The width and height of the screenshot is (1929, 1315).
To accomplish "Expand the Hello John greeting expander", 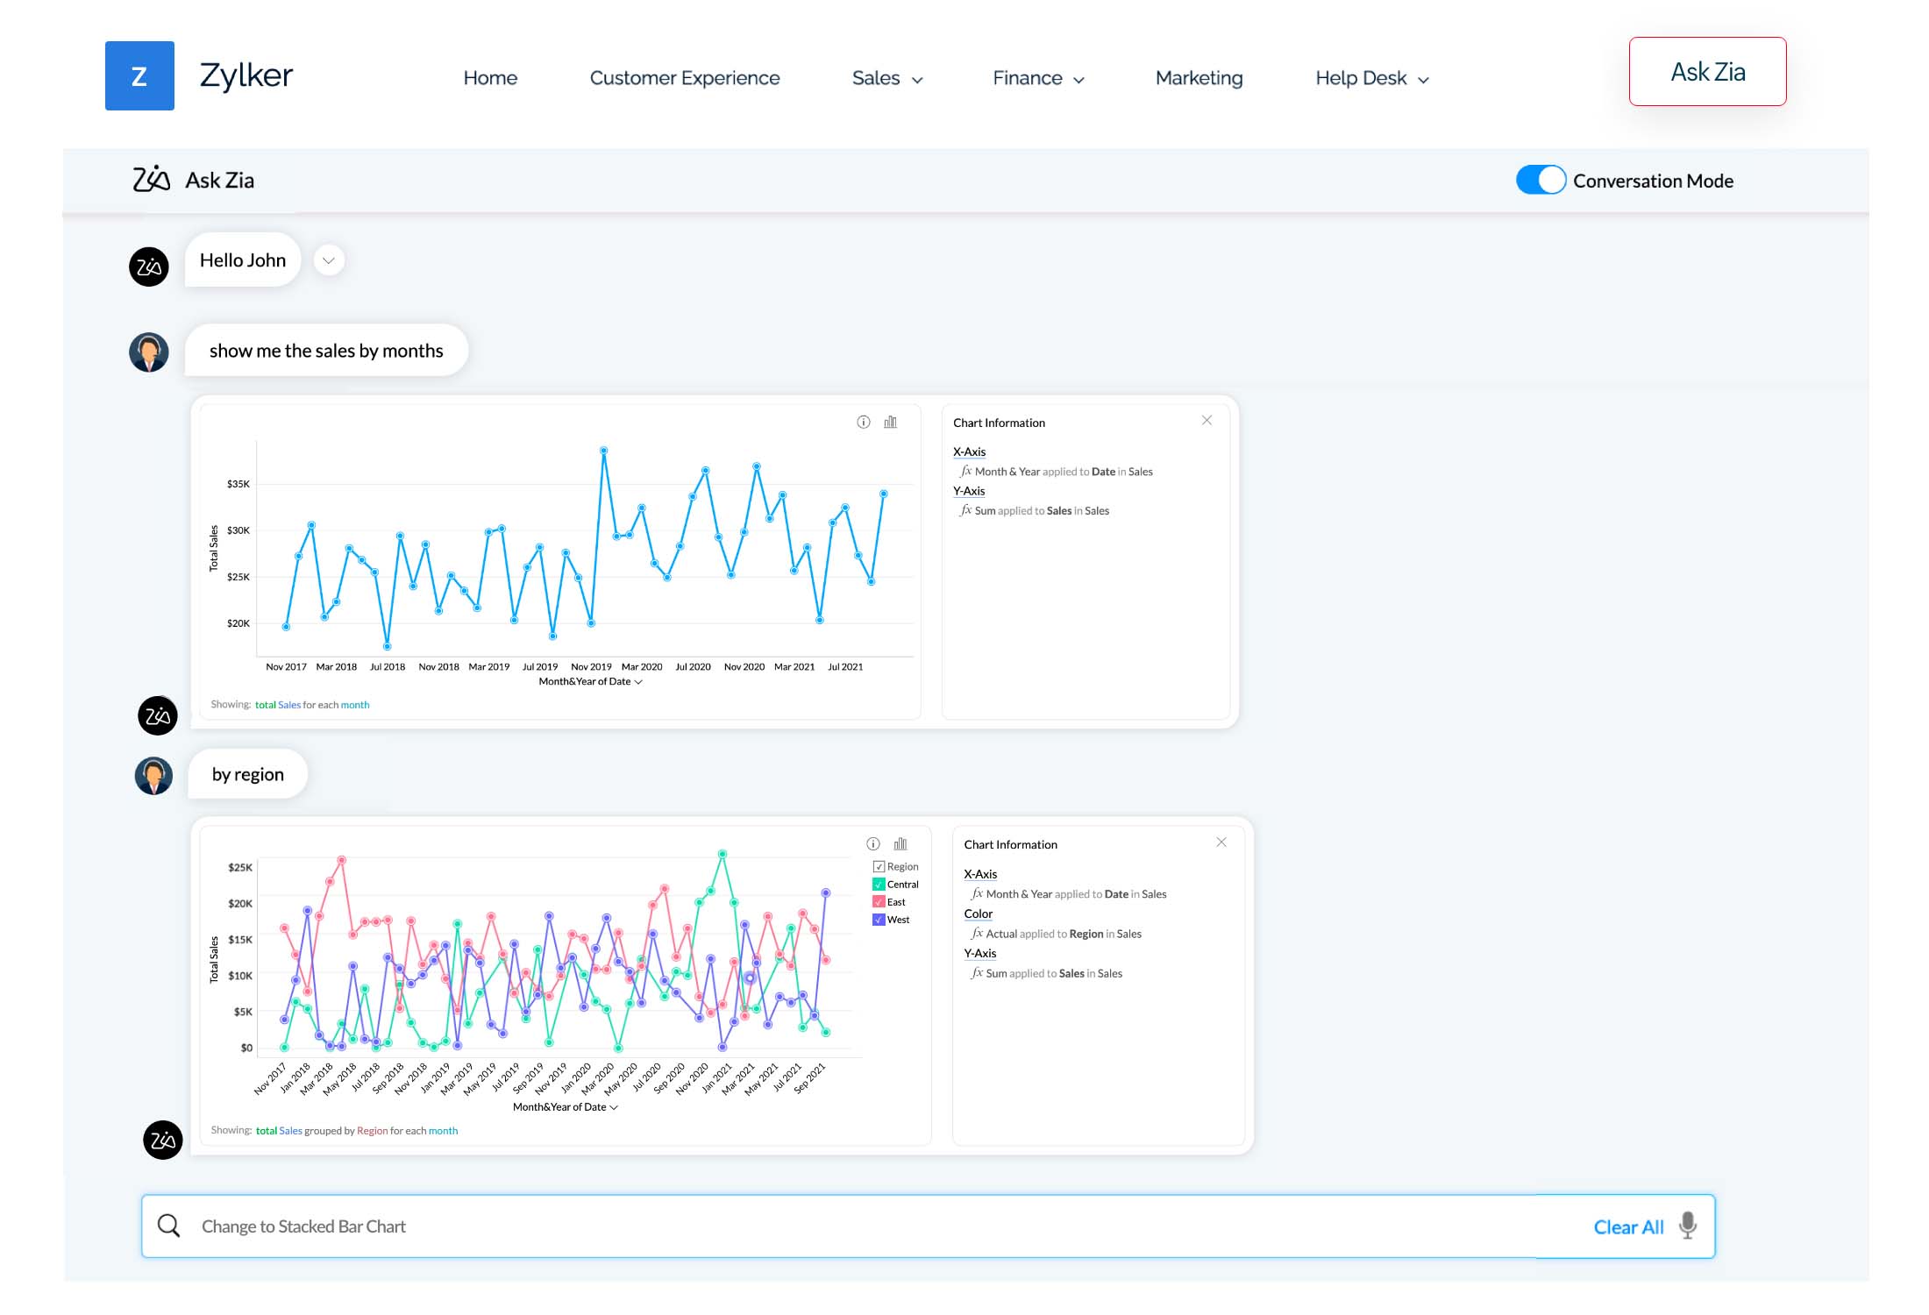I will (328, 259).
